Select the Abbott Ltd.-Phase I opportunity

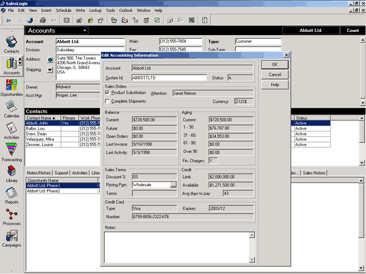coord(63,186)
